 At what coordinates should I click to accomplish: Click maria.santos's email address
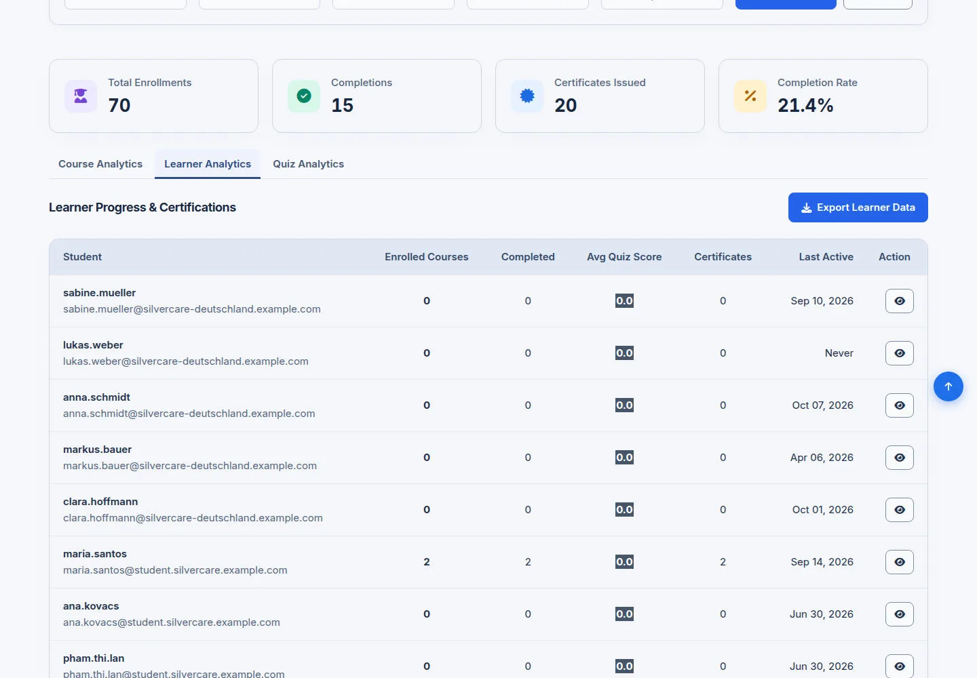[x=175, y=570]
